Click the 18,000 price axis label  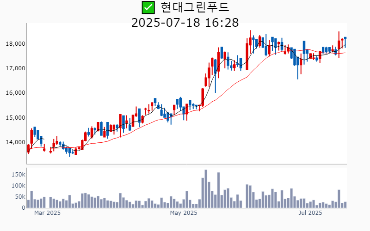pyautogui.click(x=15, y=44)
